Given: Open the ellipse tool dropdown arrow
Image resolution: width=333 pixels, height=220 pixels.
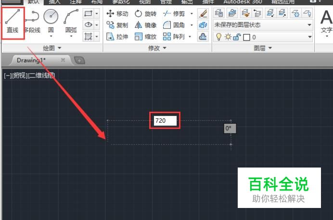Looking at the screenshot, I should [97, 25].
